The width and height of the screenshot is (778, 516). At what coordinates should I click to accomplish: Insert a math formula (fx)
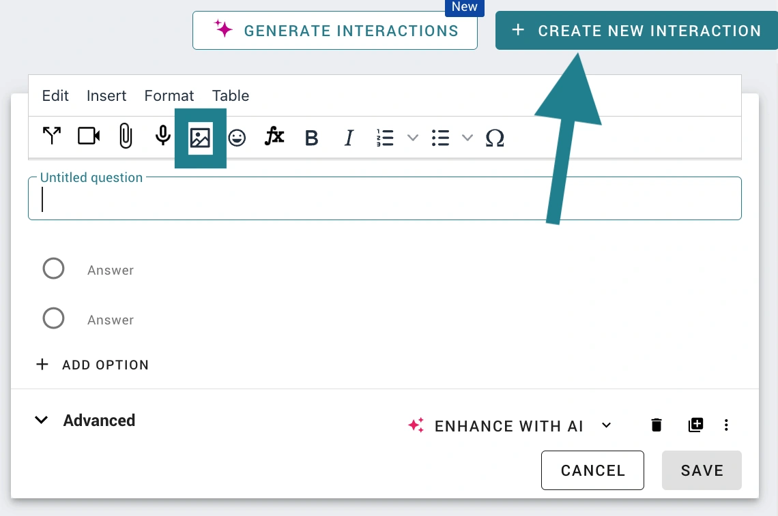(274, 136)
